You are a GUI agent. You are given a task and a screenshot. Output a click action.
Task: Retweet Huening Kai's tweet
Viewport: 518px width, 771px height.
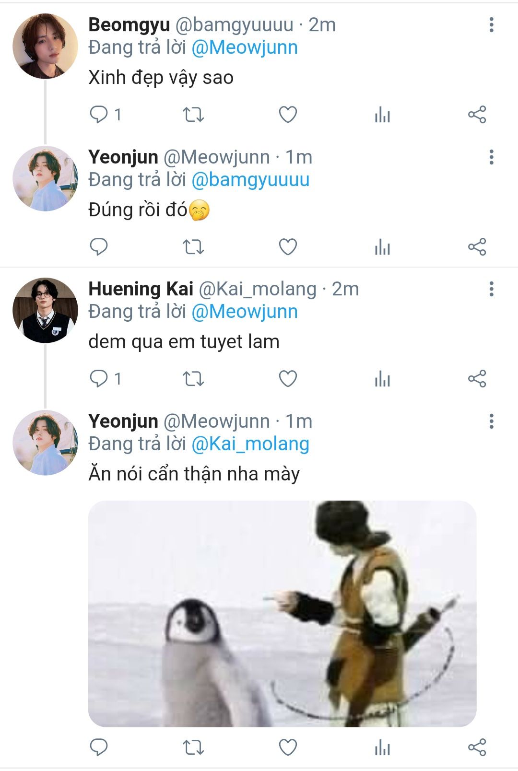point(193,379)
